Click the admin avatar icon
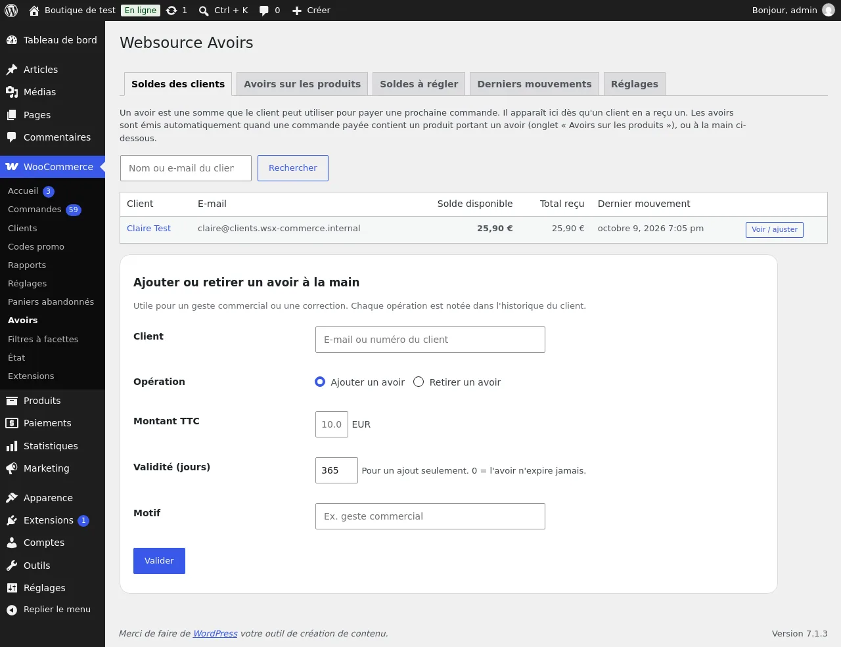 coord(829,11)
